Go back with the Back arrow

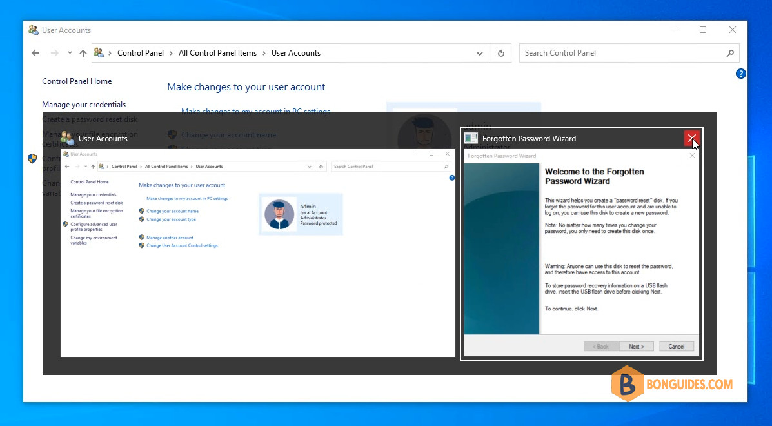35,53
